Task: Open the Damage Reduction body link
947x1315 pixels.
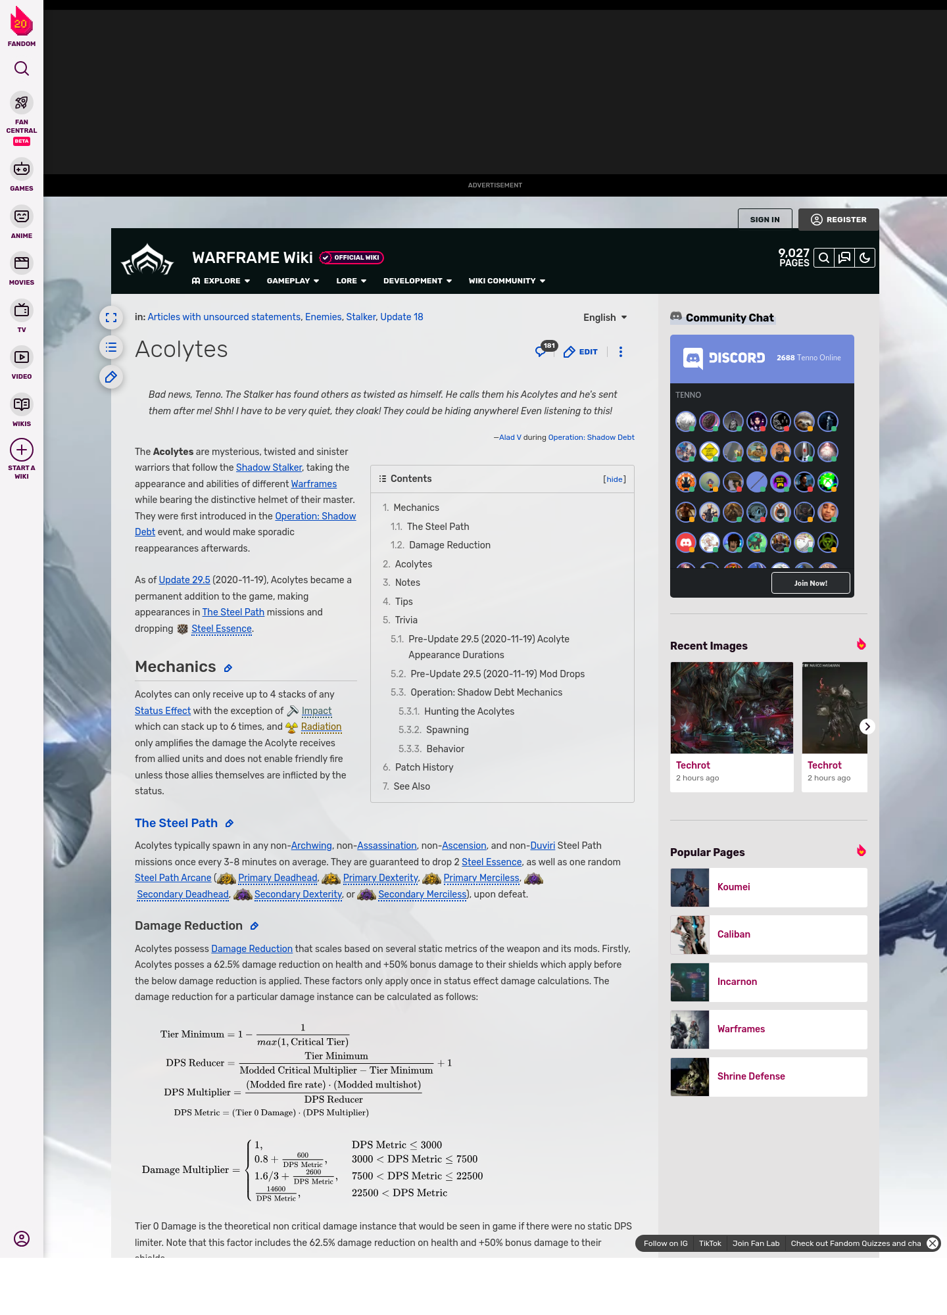Action: click(x=252, y=949)
